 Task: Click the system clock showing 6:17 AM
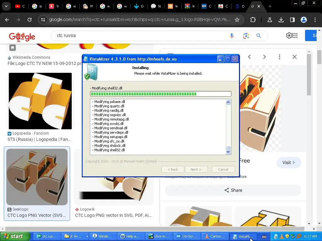click(x=310, y=237)
